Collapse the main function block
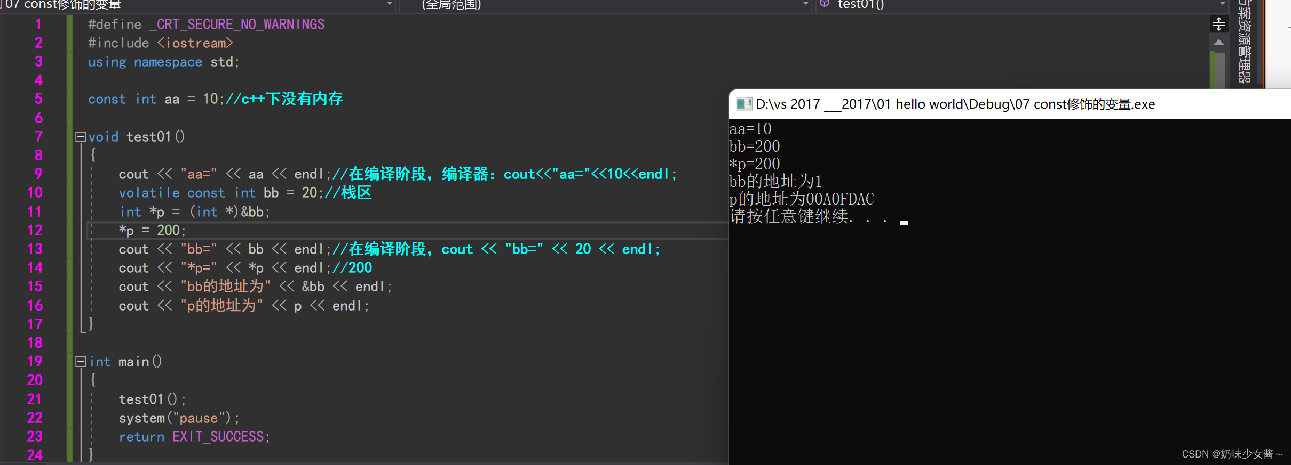The image size is (1291, 465). (81, 362)
